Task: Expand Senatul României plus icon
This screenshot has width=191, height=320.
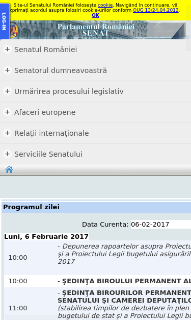Action: pos(7,50)
